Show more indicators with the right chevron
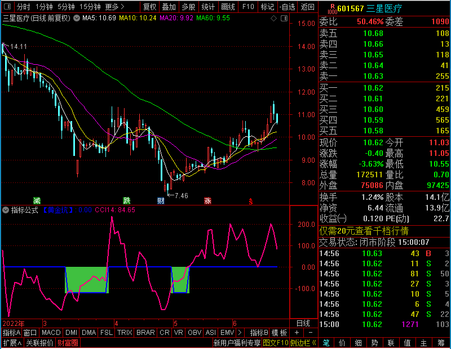451x349 pixels. pyautogui.click(x=240, y=333)
